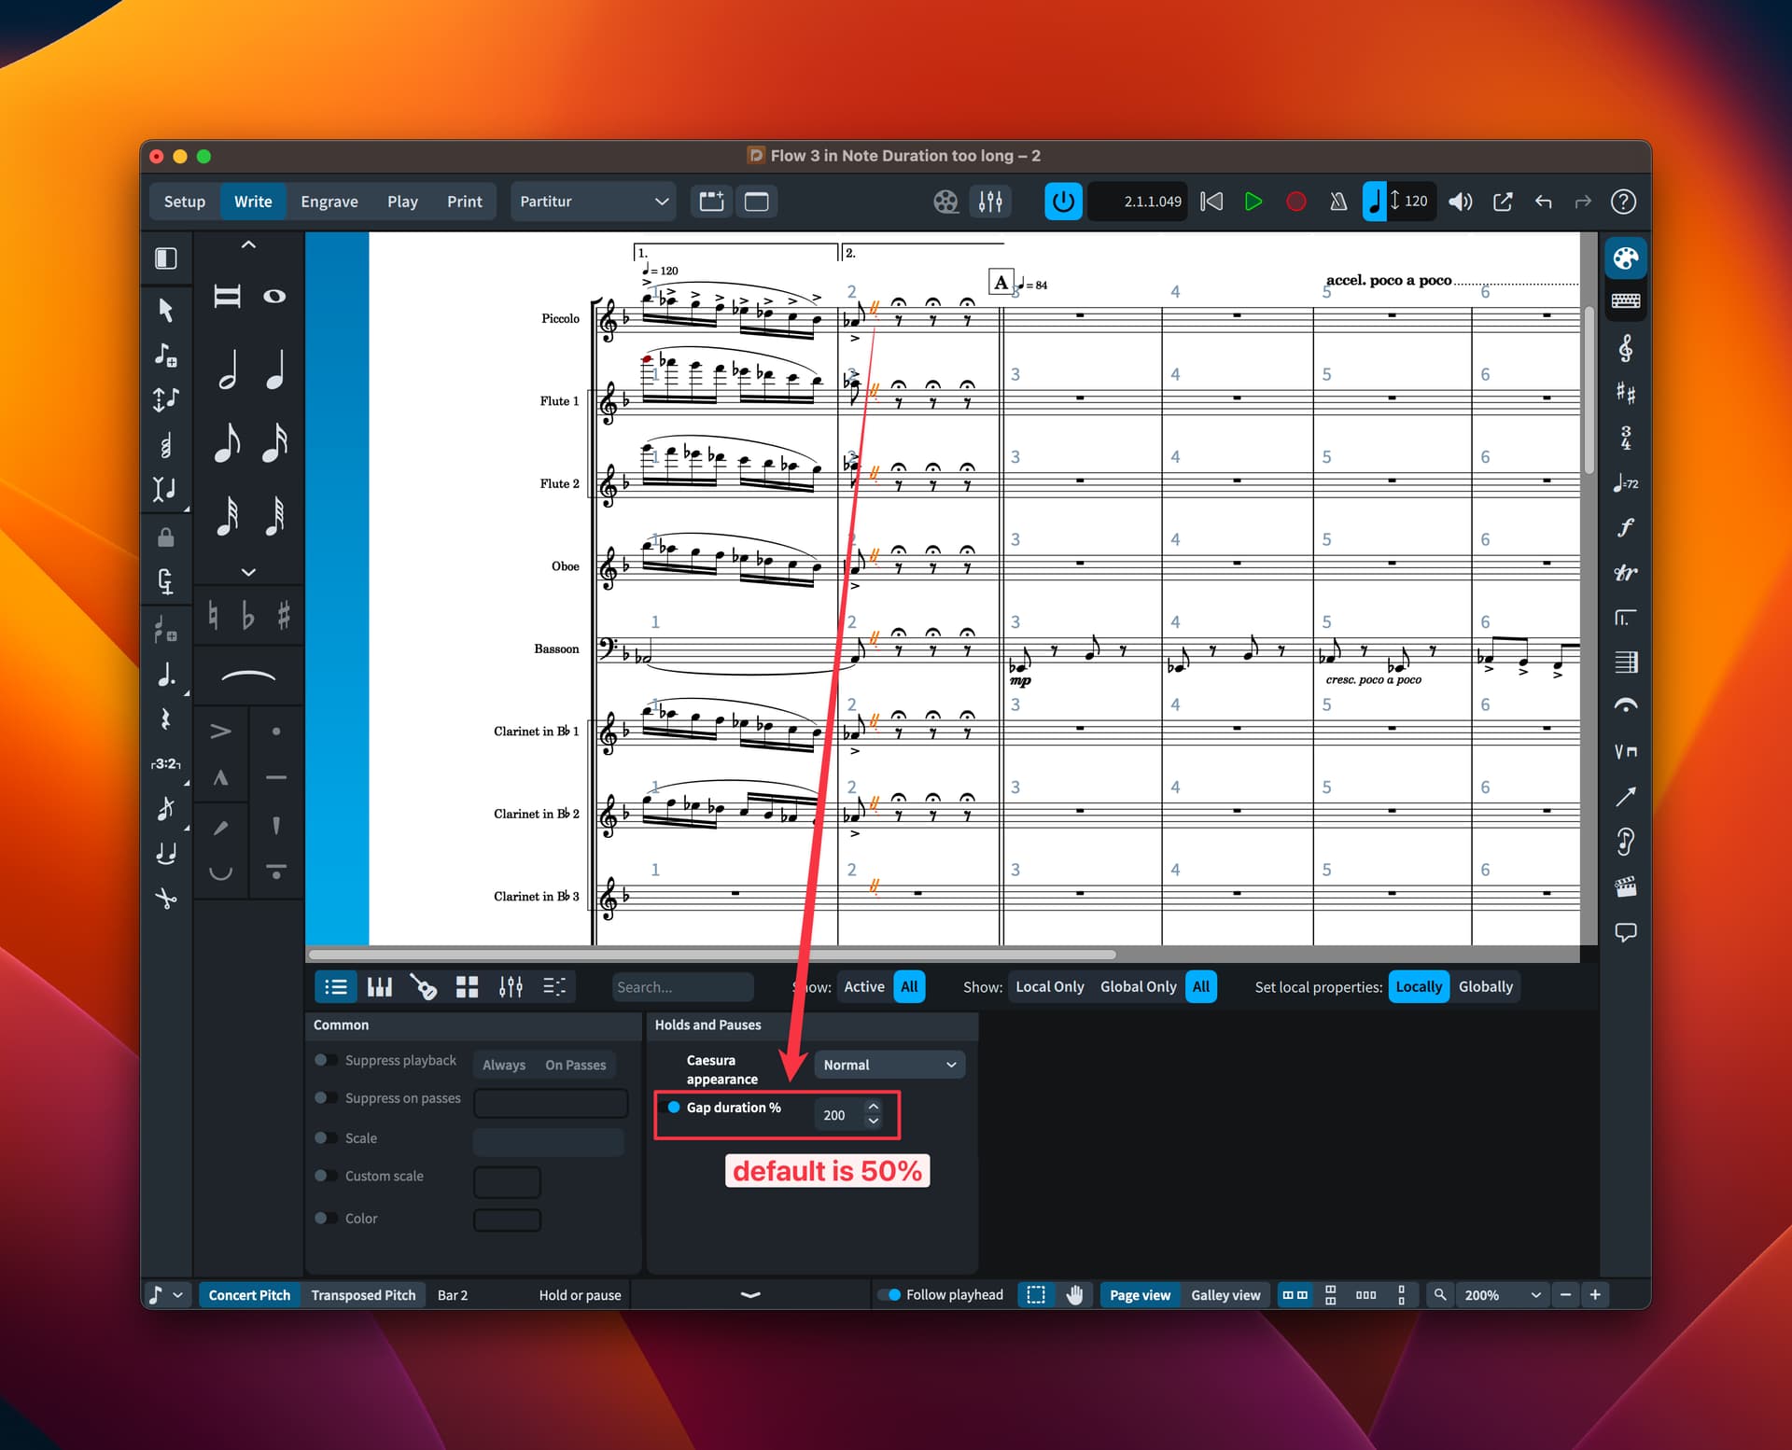Open Time signatures panel icon

(1626, 438)
